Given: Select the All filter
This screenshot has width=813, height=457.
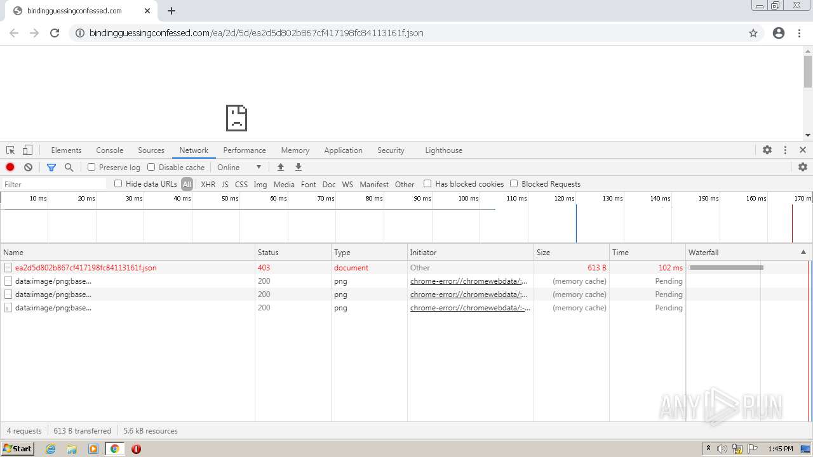Looking at the screenshot, I should pos(187,184).
